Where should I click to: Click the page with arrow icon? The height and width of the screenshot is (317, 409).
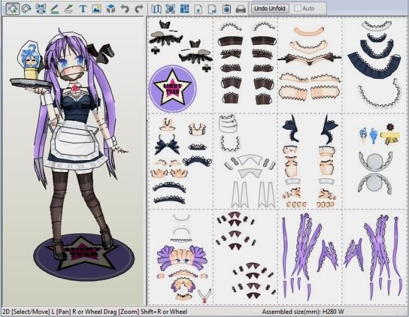212,9
